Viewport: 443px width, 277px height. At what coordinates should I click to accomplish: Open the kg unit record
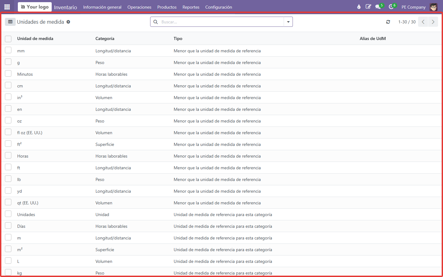(19, 273)
